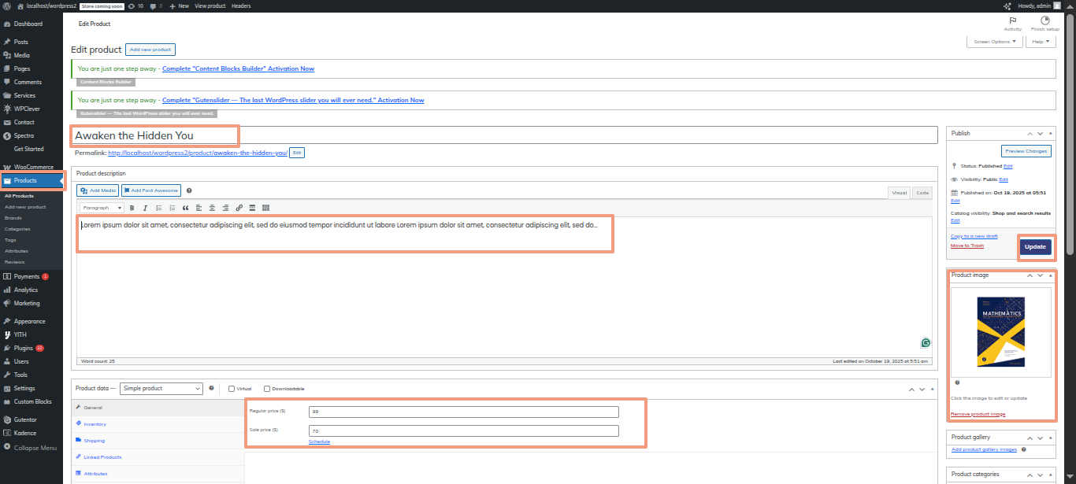Viewport: 1076px width, 484px height.
Task: Expand the Simple product type dropdown
Action: pos(161,389)
